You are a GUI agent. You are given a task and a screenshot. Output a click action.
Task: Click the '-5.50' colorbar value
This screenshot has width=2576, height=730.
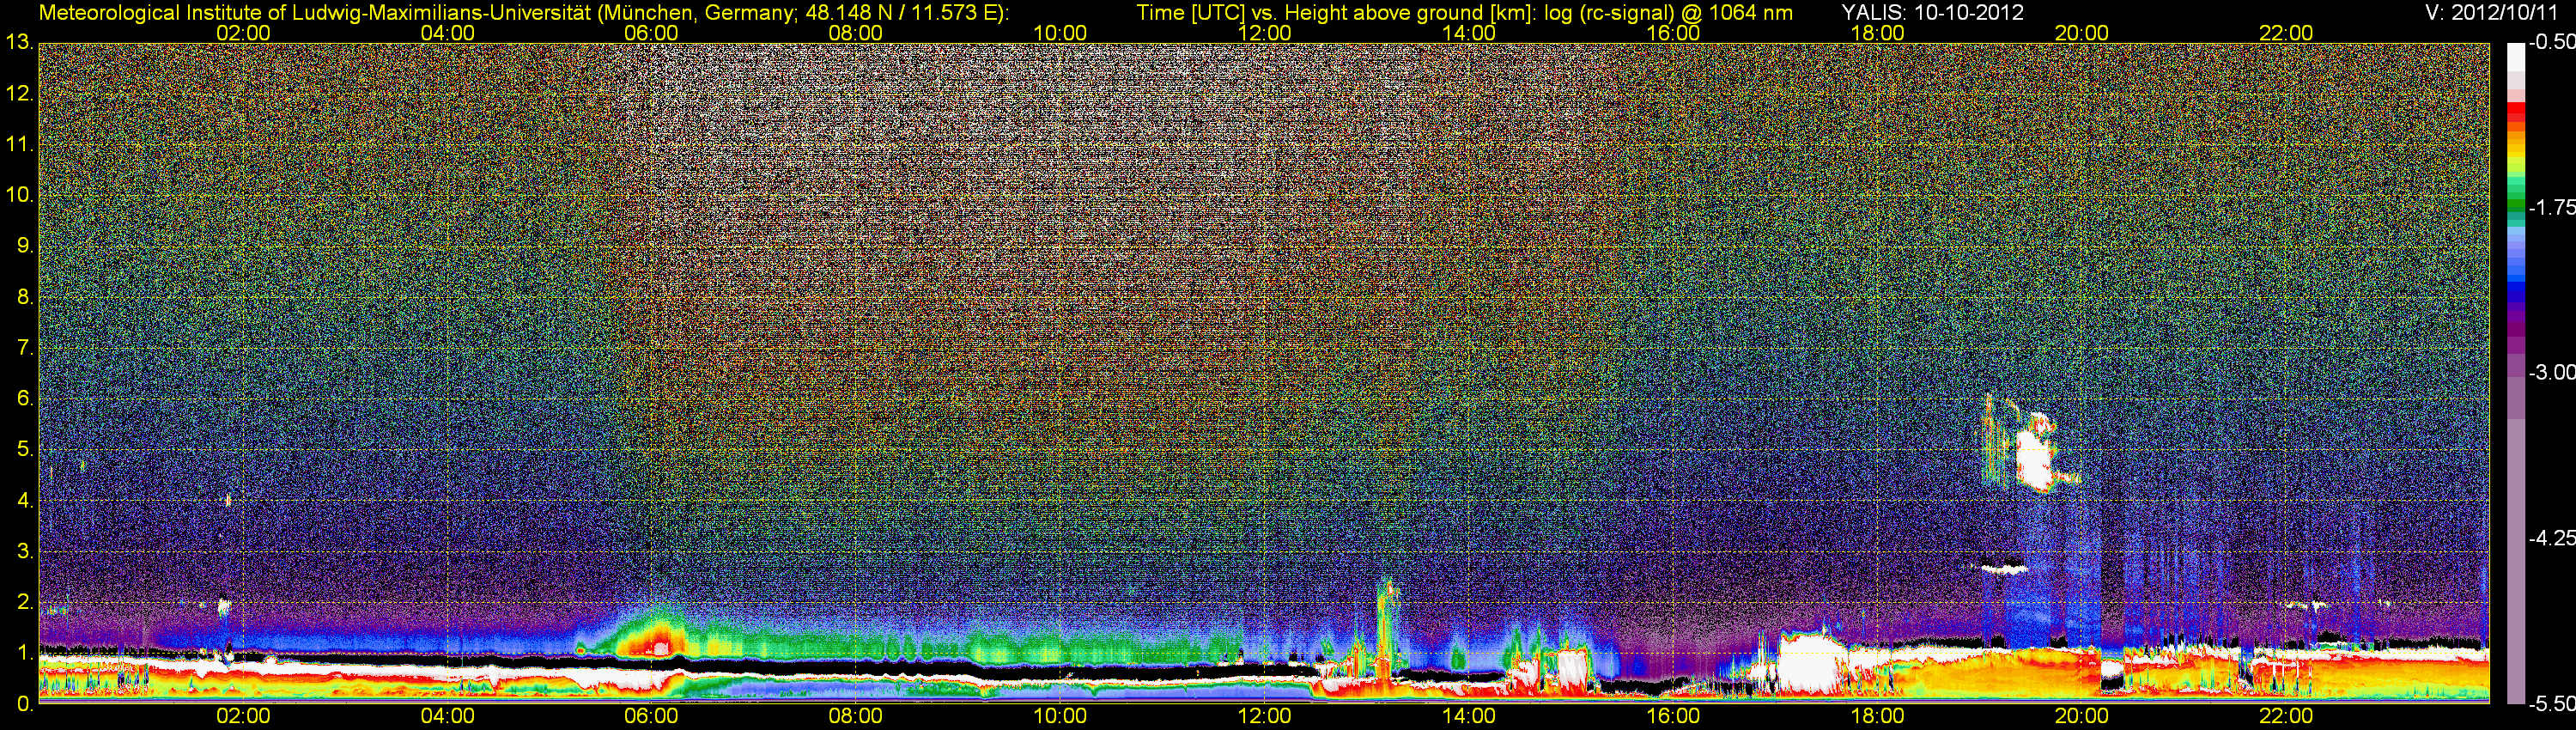[2551, 703]
